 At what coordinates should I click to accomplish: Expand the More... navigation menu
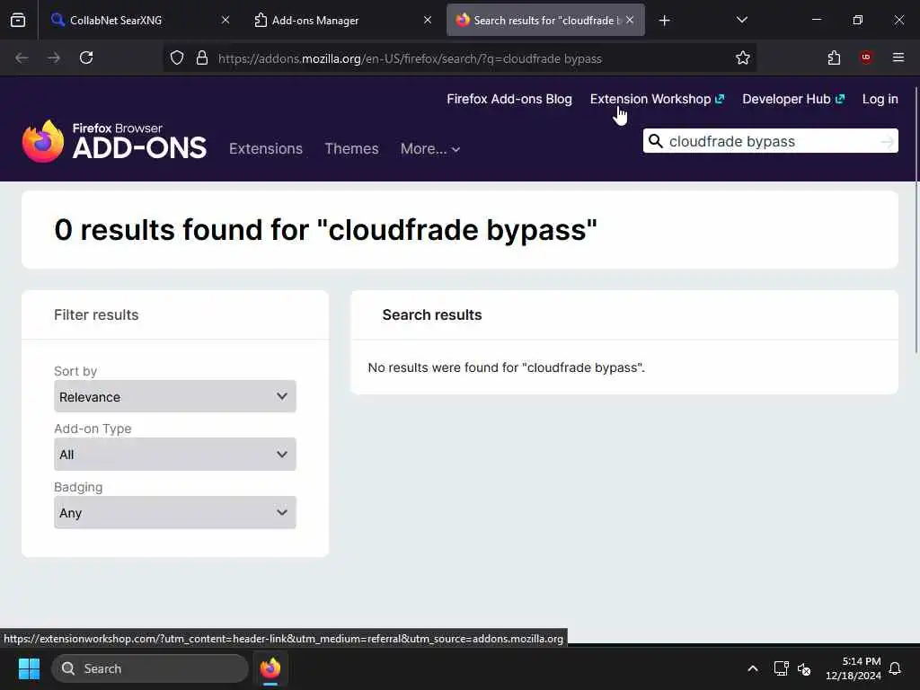(x=430, y=148)
